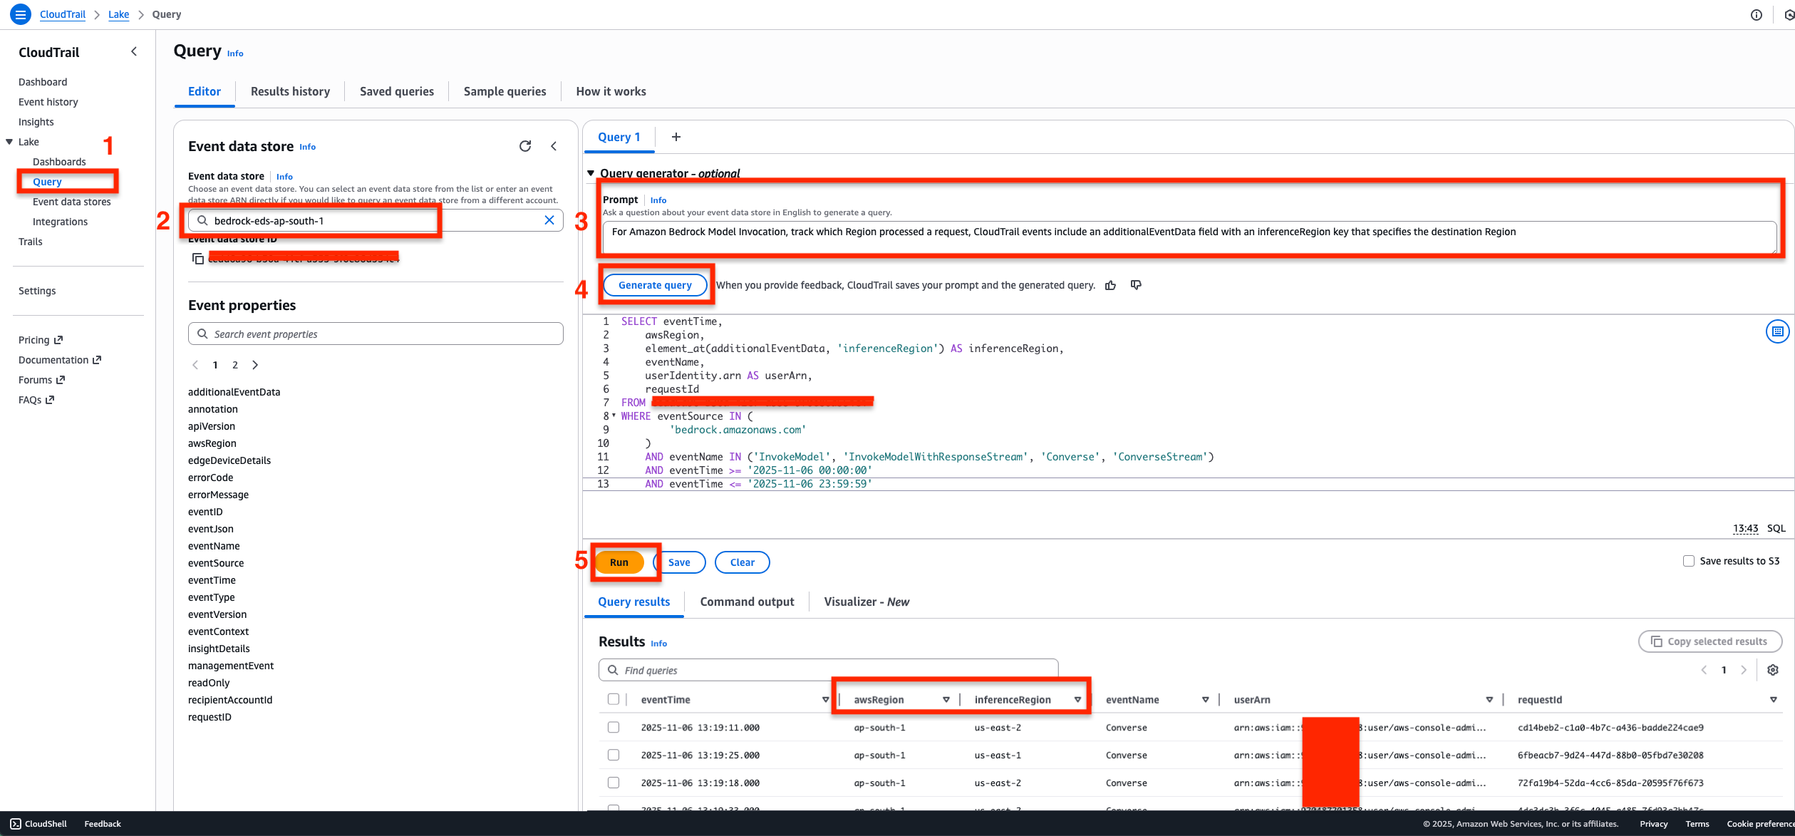Screen dimensions: 1795x836
Task: Clear the query editor
Action: coord(742,562)
